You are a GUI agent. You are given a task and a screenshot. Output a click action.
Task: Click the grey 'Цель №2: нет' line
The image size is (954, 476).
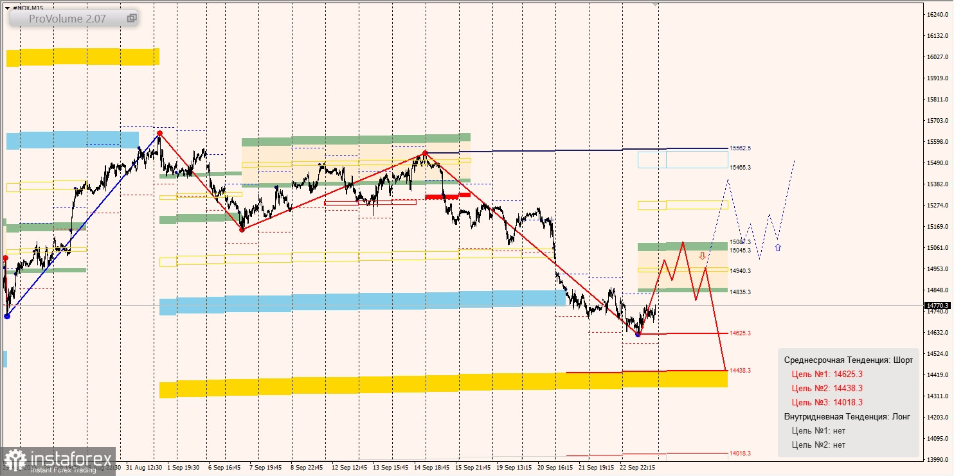click(818, 445)
